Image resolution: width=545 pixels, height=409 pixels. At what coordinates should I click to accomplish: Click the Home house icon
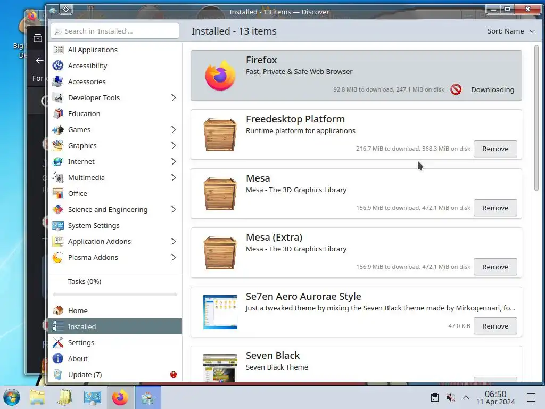[x=57, y=310]
